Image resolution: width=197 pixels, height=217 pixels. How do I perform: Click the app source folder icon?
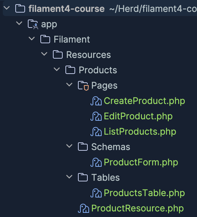click(x=33, y=24)
